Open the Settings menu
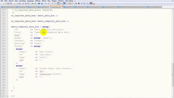 point(38,1)
